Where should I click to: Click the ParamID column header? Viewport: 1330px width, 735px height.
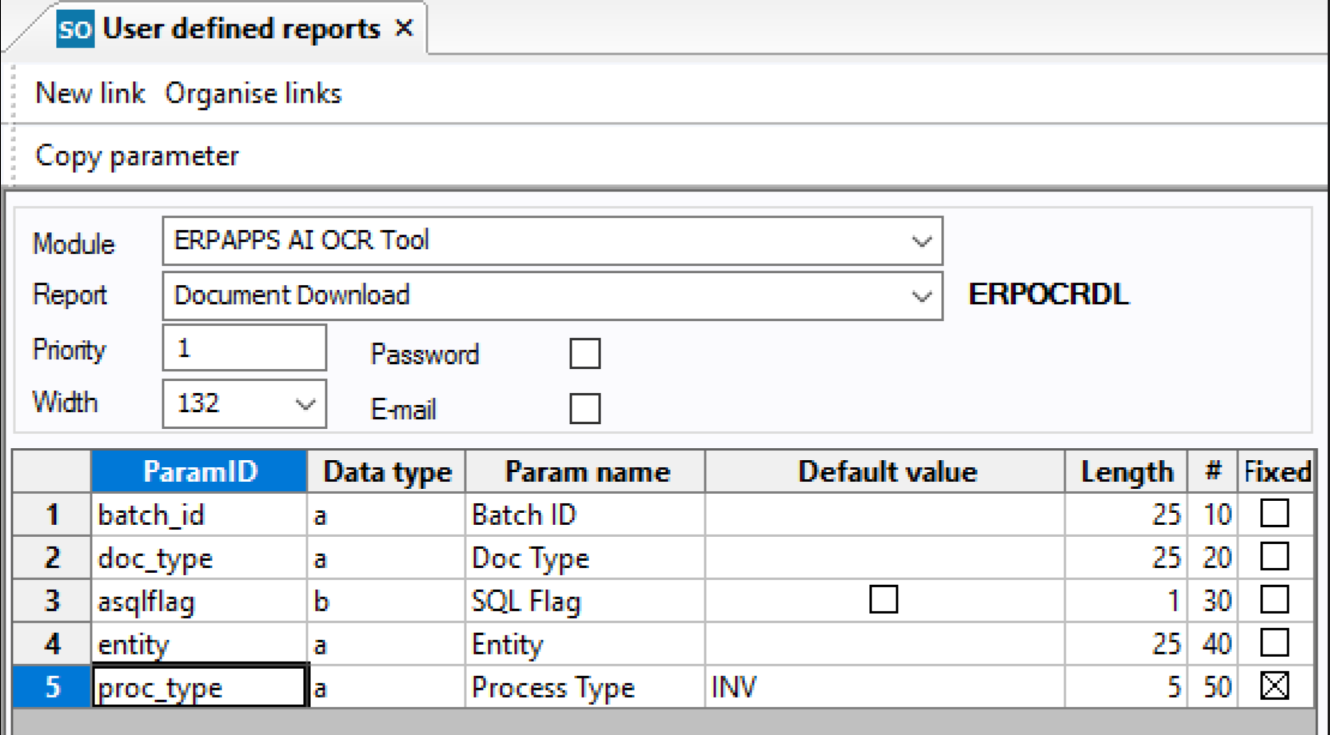[x=199, y=472]
